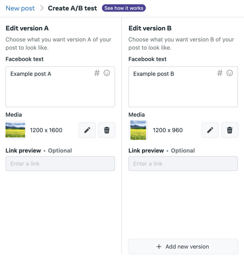Open emoji picker in version B text box
Viewport: 244px width, 260px height.
point(230,73)
